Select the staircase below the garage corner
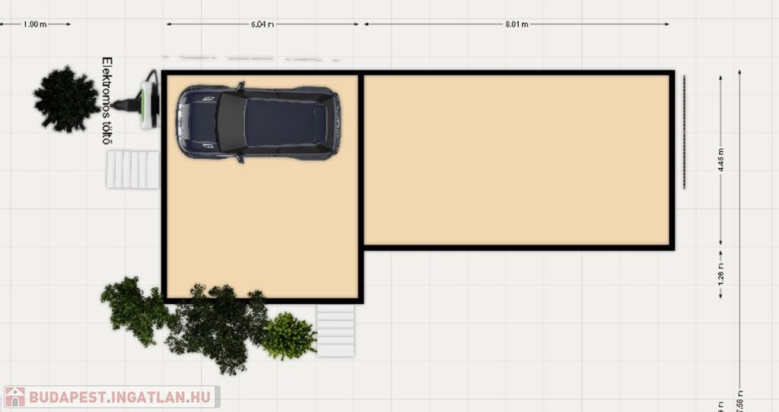779x412 pixels. coord(335,330)
